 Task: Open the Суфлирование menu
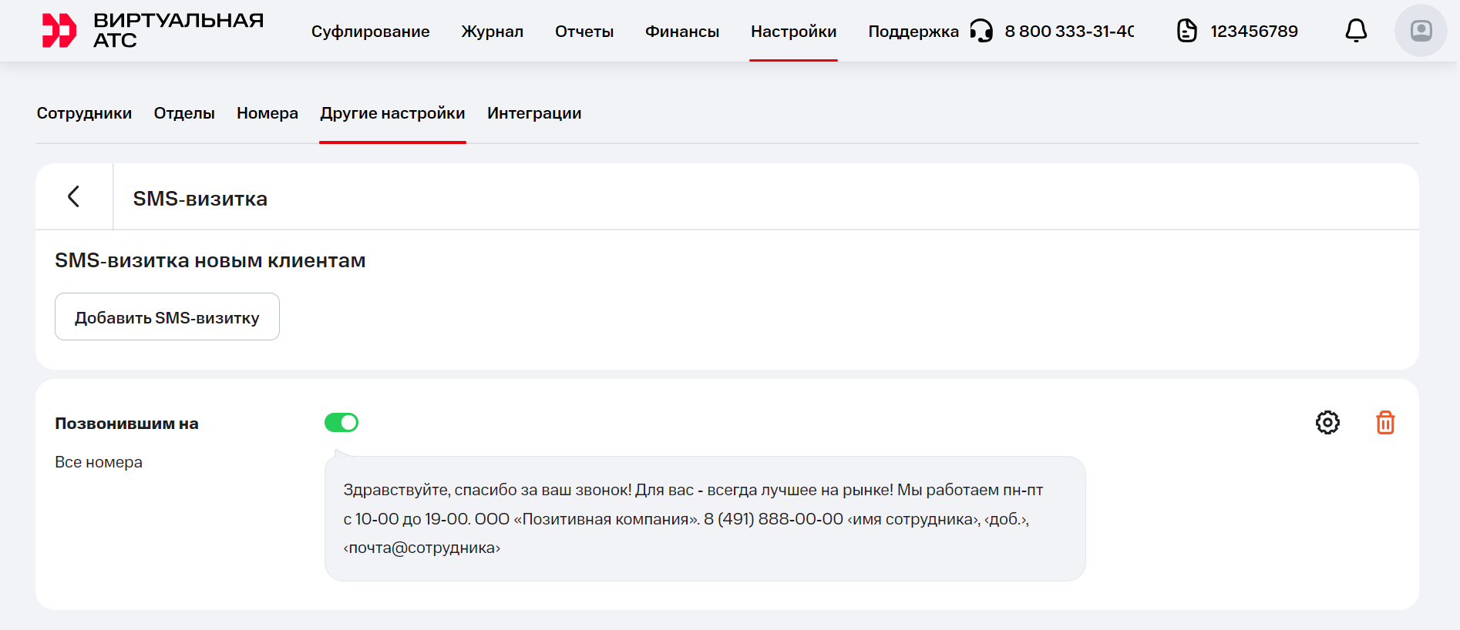370,32
